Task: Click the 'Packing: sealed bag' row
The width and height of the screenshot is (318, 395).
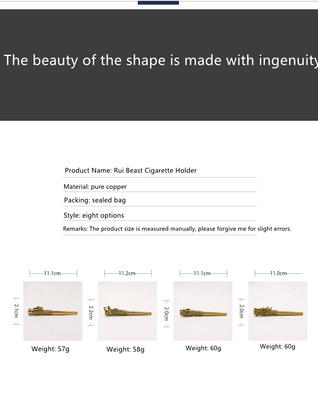Action: tap(95, 200)
